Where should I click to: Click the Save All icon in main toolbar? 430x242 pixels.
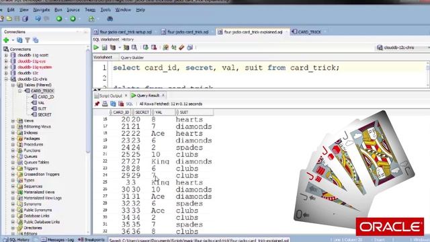tap(26, 19)
